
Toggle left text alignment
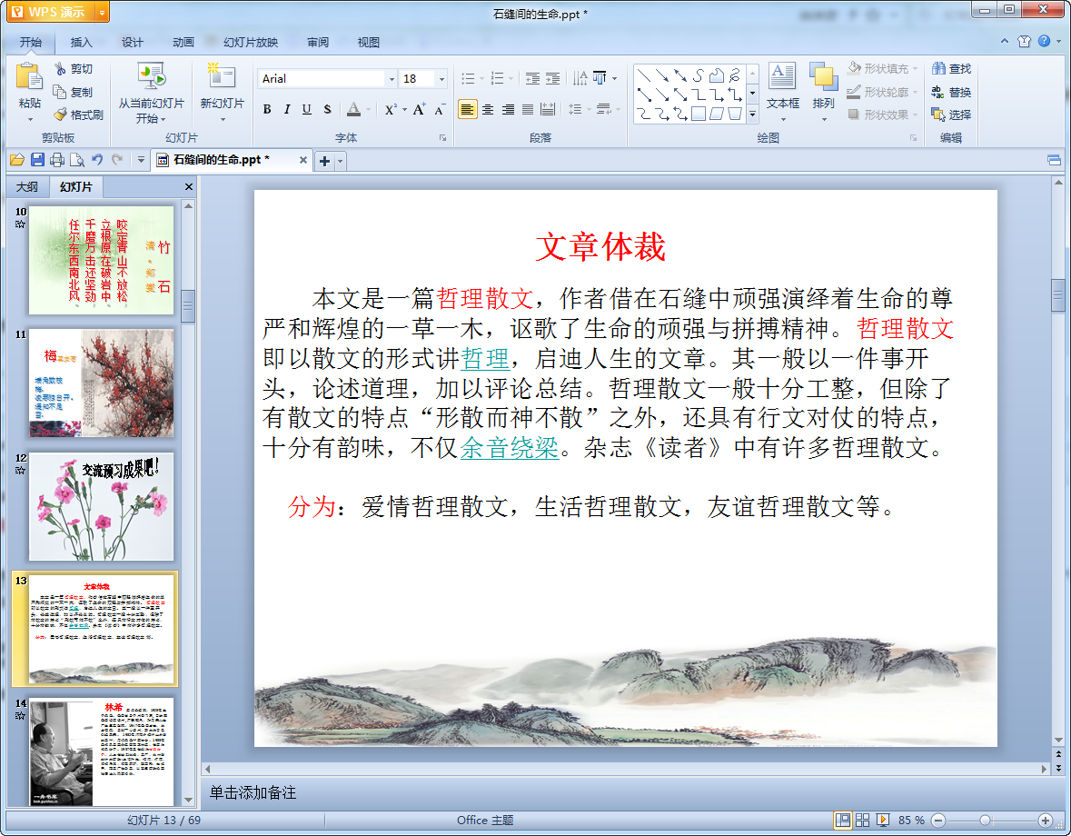tap(467, 109)
